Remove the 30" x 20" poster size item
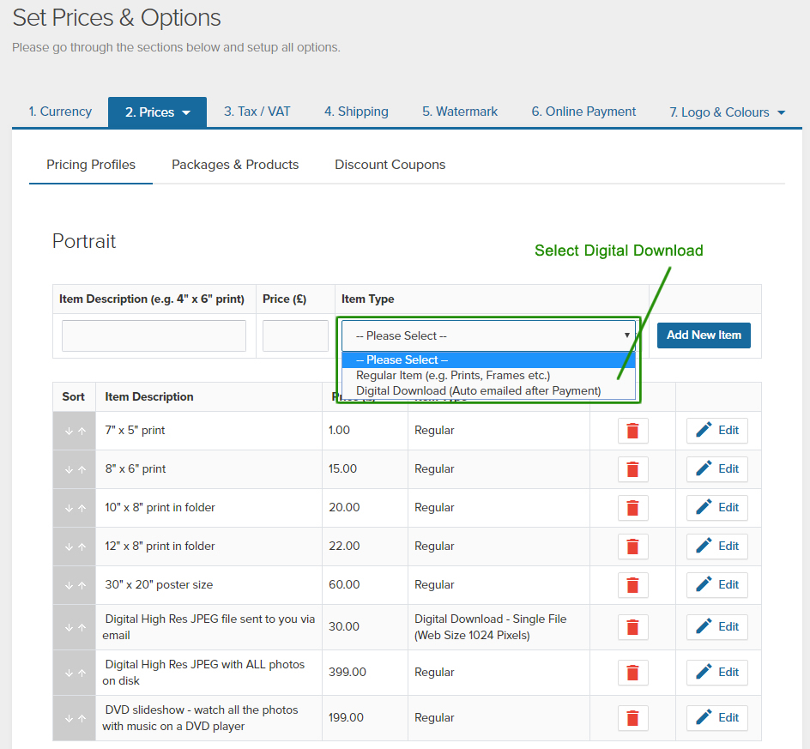The height and width of the screenshot is (749, 810). point(632,585)
